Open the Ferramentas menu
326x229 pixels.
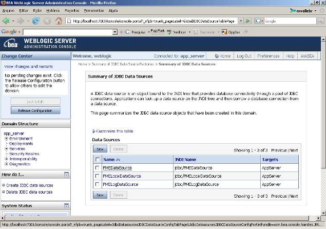93,10
